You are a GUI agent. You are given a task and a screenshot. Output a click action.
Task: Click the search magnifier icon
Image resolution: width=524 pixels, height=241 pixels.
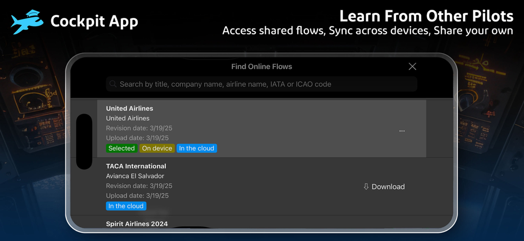point(113,84)
